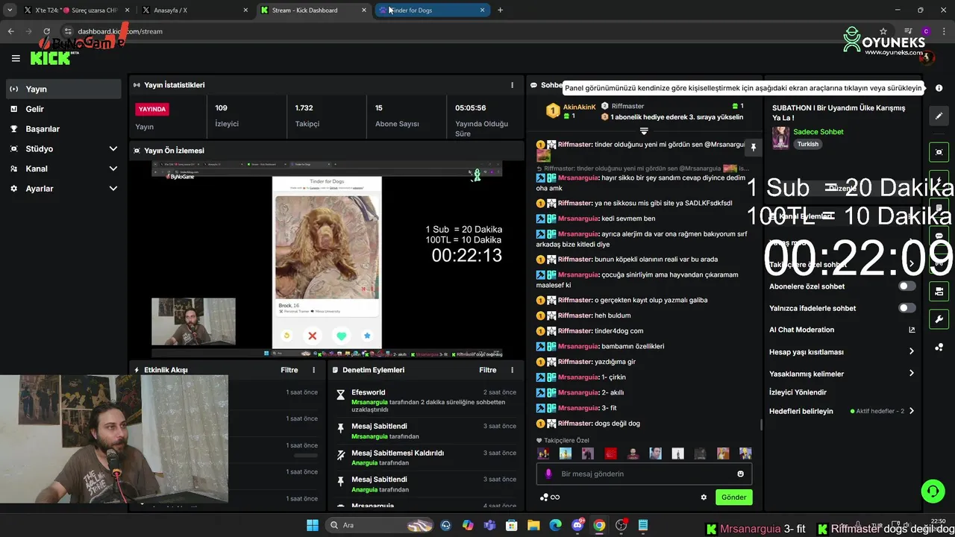Viewport: 955px width, 537px height.
Task: Open chat settings gear next to Gönder
Action: pyautogui.click(x=704, y=497)
